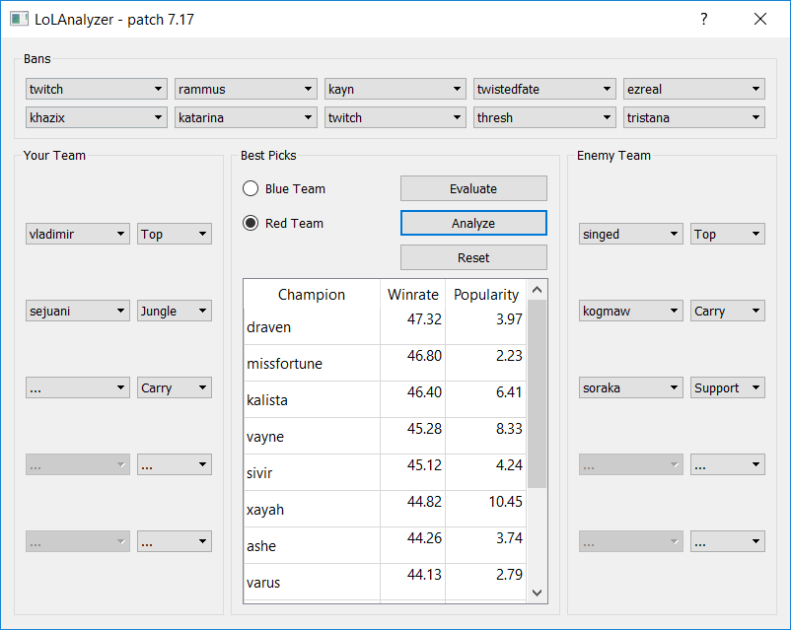Open the help via the question mark icon
Image resolution: width=791 pixels, height=630 pixels.
(x=703, y=19)
